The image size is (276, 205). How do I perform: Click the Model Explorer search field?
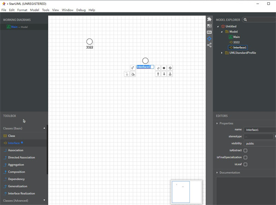261,20
